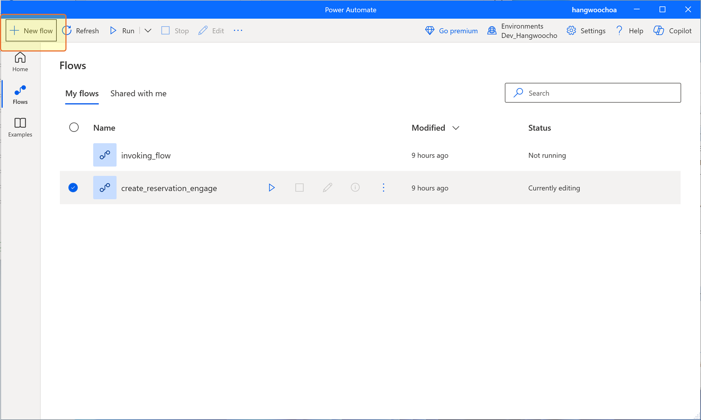This screenshot has width=701, height=420.
Task: Select the create_reservation_engage name
Action: coord(169,188)
